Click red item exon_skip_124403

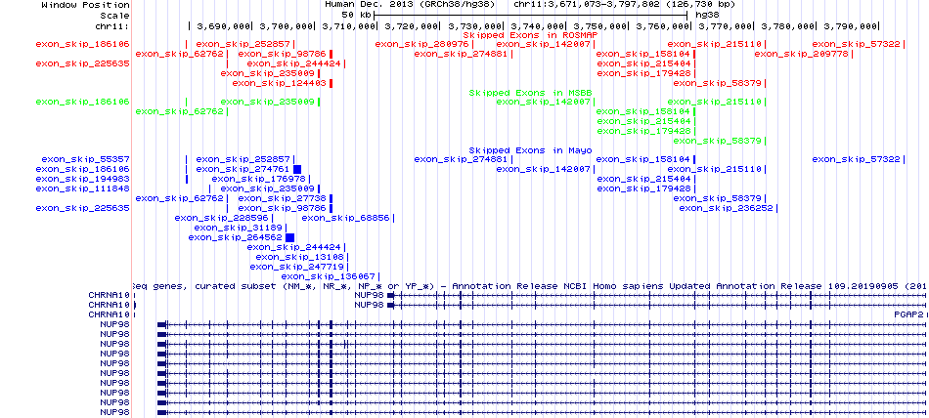pyautogui.click(x=280, y=83)
